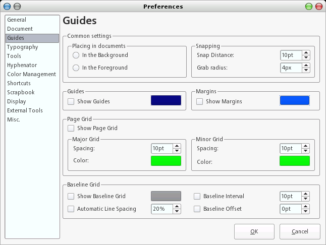Screen dimensions: 326x245
Task: Decrease Grab radius using the down arrow
Action: pos(306,70)
